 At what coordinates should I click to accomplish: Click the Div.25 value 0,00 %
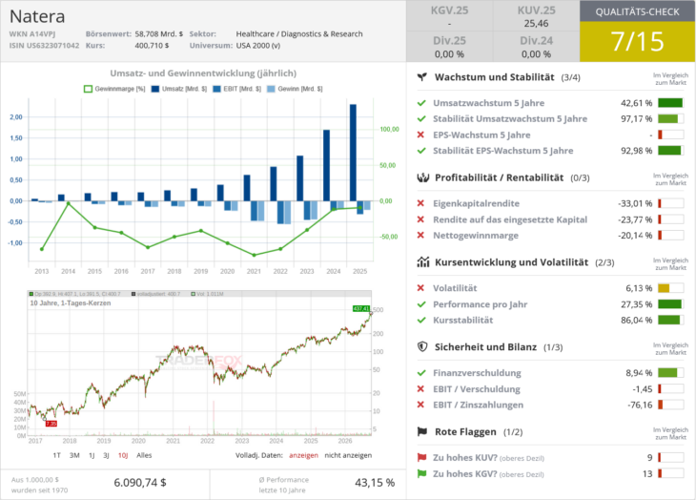449,54
